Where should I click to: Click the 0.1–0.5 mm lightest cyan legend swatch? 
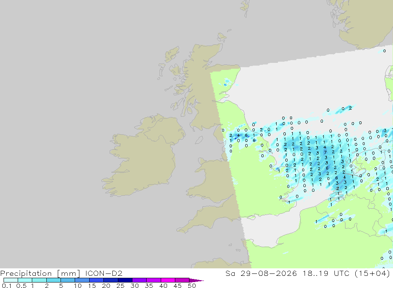coord(11,280)
